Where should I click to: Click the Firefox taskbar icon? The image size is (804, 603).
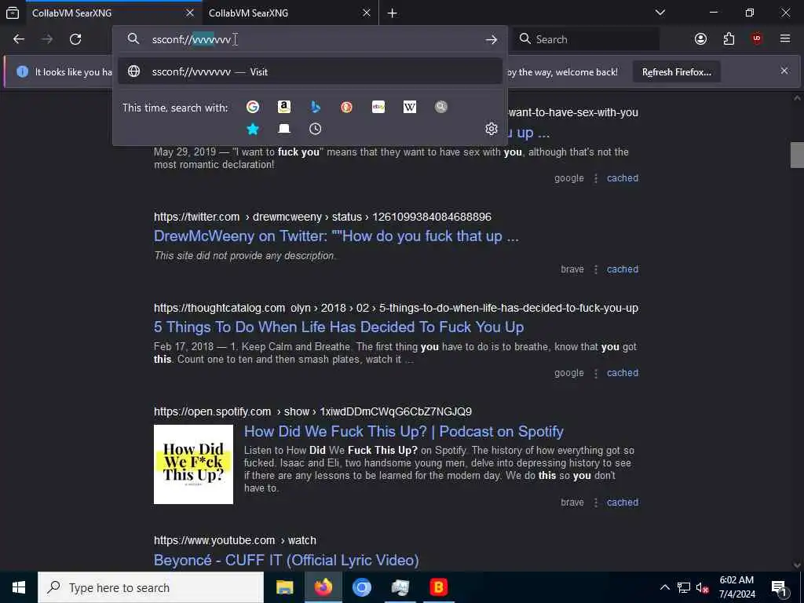[323, 587]
